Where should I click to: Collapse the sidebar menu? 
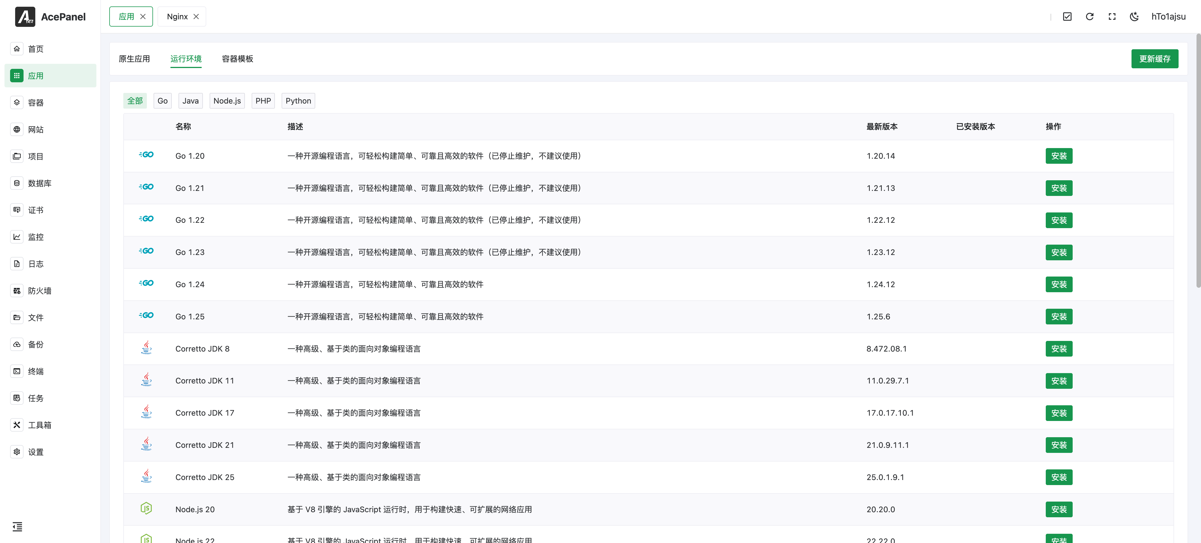(17, 527)
